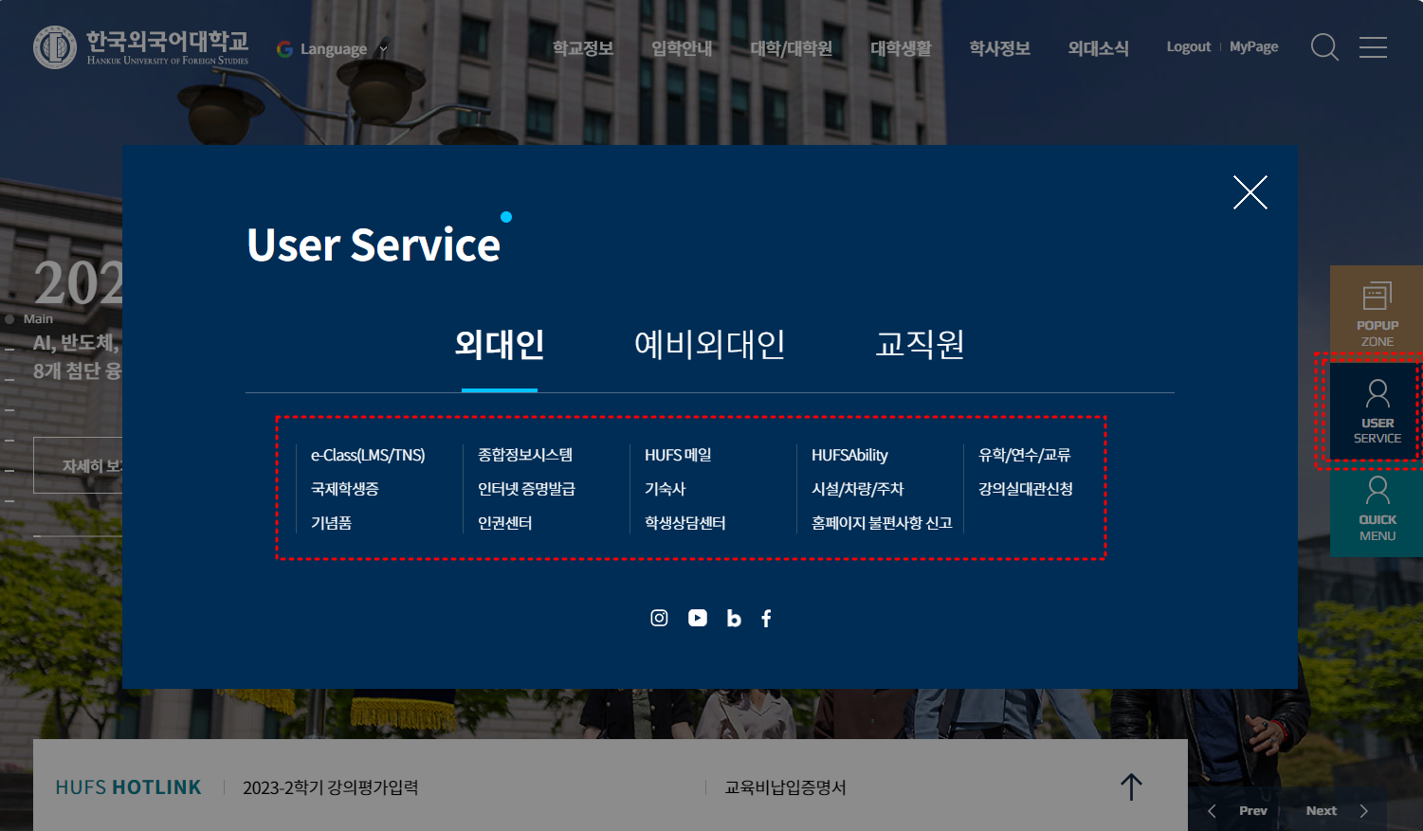1423x831 pixels.
Task: Open 강의실대관신청 link
Action: [x=1026, y=489]
